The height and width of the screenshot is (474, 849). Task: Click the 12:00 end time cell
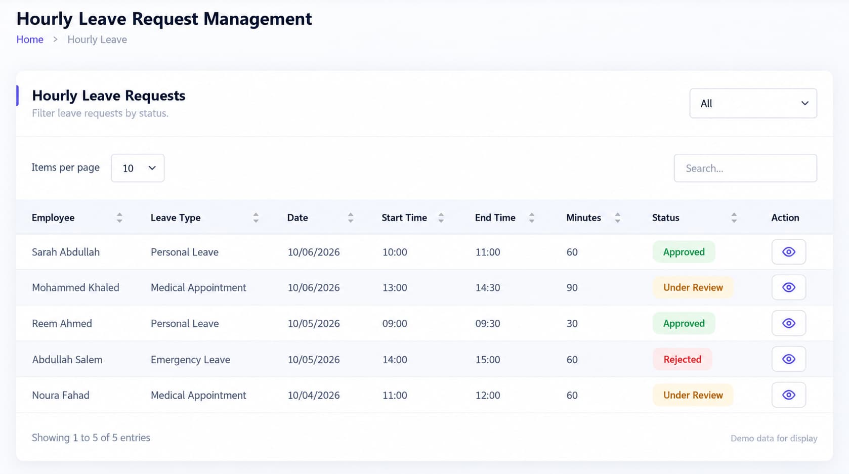[488, 395]
